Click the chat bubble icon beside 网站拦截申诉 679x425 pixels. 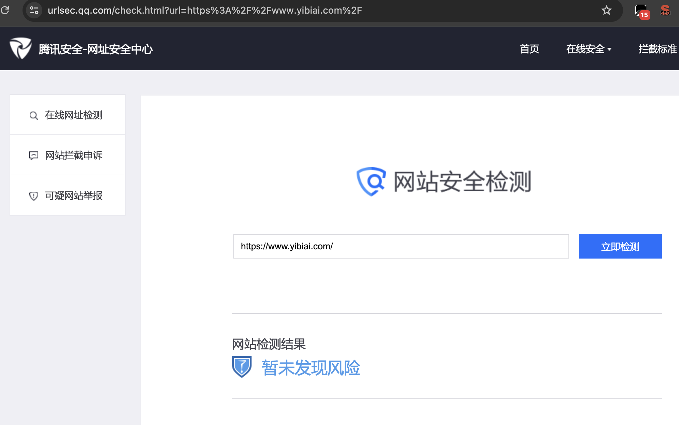[x=33, y=156]
